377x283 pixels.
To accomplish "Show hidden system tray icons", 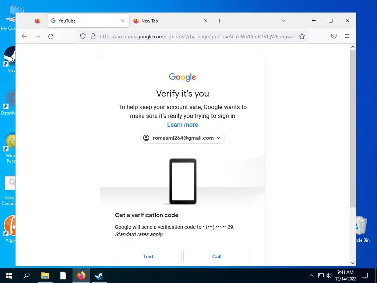I will 311,276.
